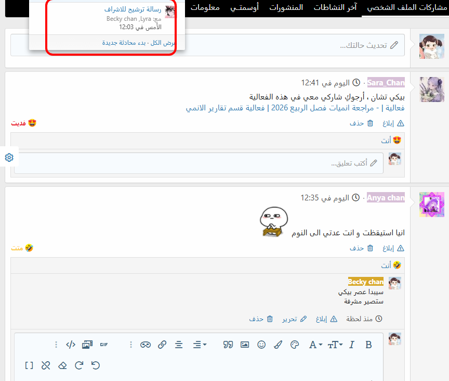The height and width of the screenshot is (381, 449).
Task: Open the font size TT dropdown
Action: (x=335, y=345)
